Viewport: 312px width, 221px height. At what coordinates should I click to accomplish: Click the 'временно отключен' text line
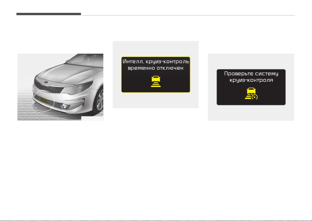pyautogui.click(x=155, y=68)
